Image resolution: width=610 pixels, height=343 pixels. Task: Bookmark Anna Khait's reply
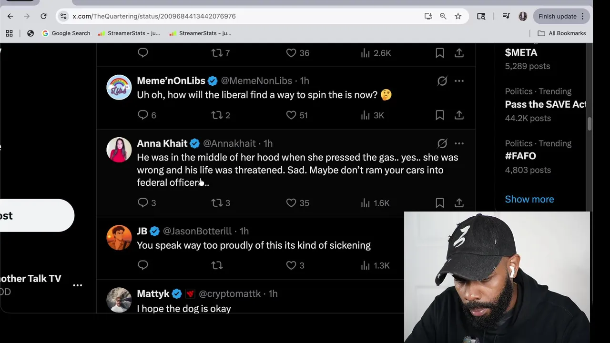440,203
